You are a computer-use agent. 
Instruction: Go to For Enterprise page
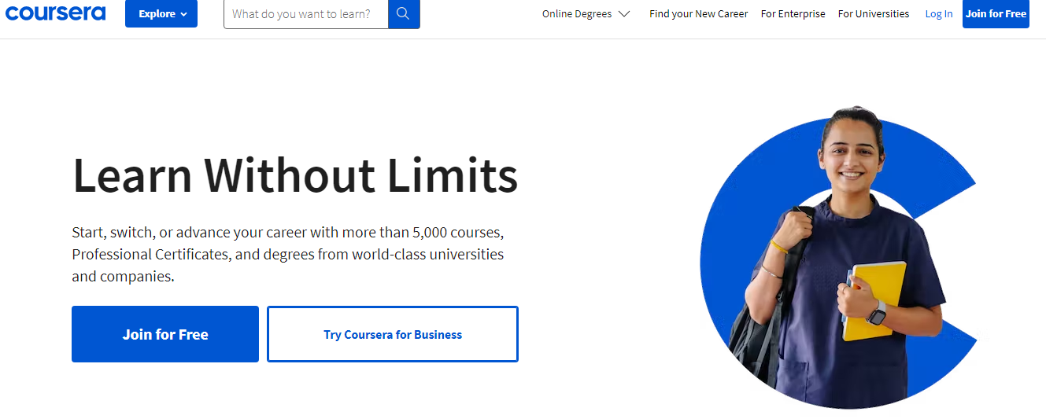793,14
